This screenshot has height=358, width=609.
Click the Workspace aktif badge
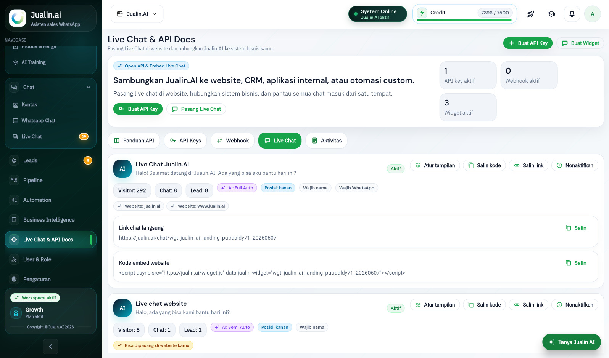35,298
